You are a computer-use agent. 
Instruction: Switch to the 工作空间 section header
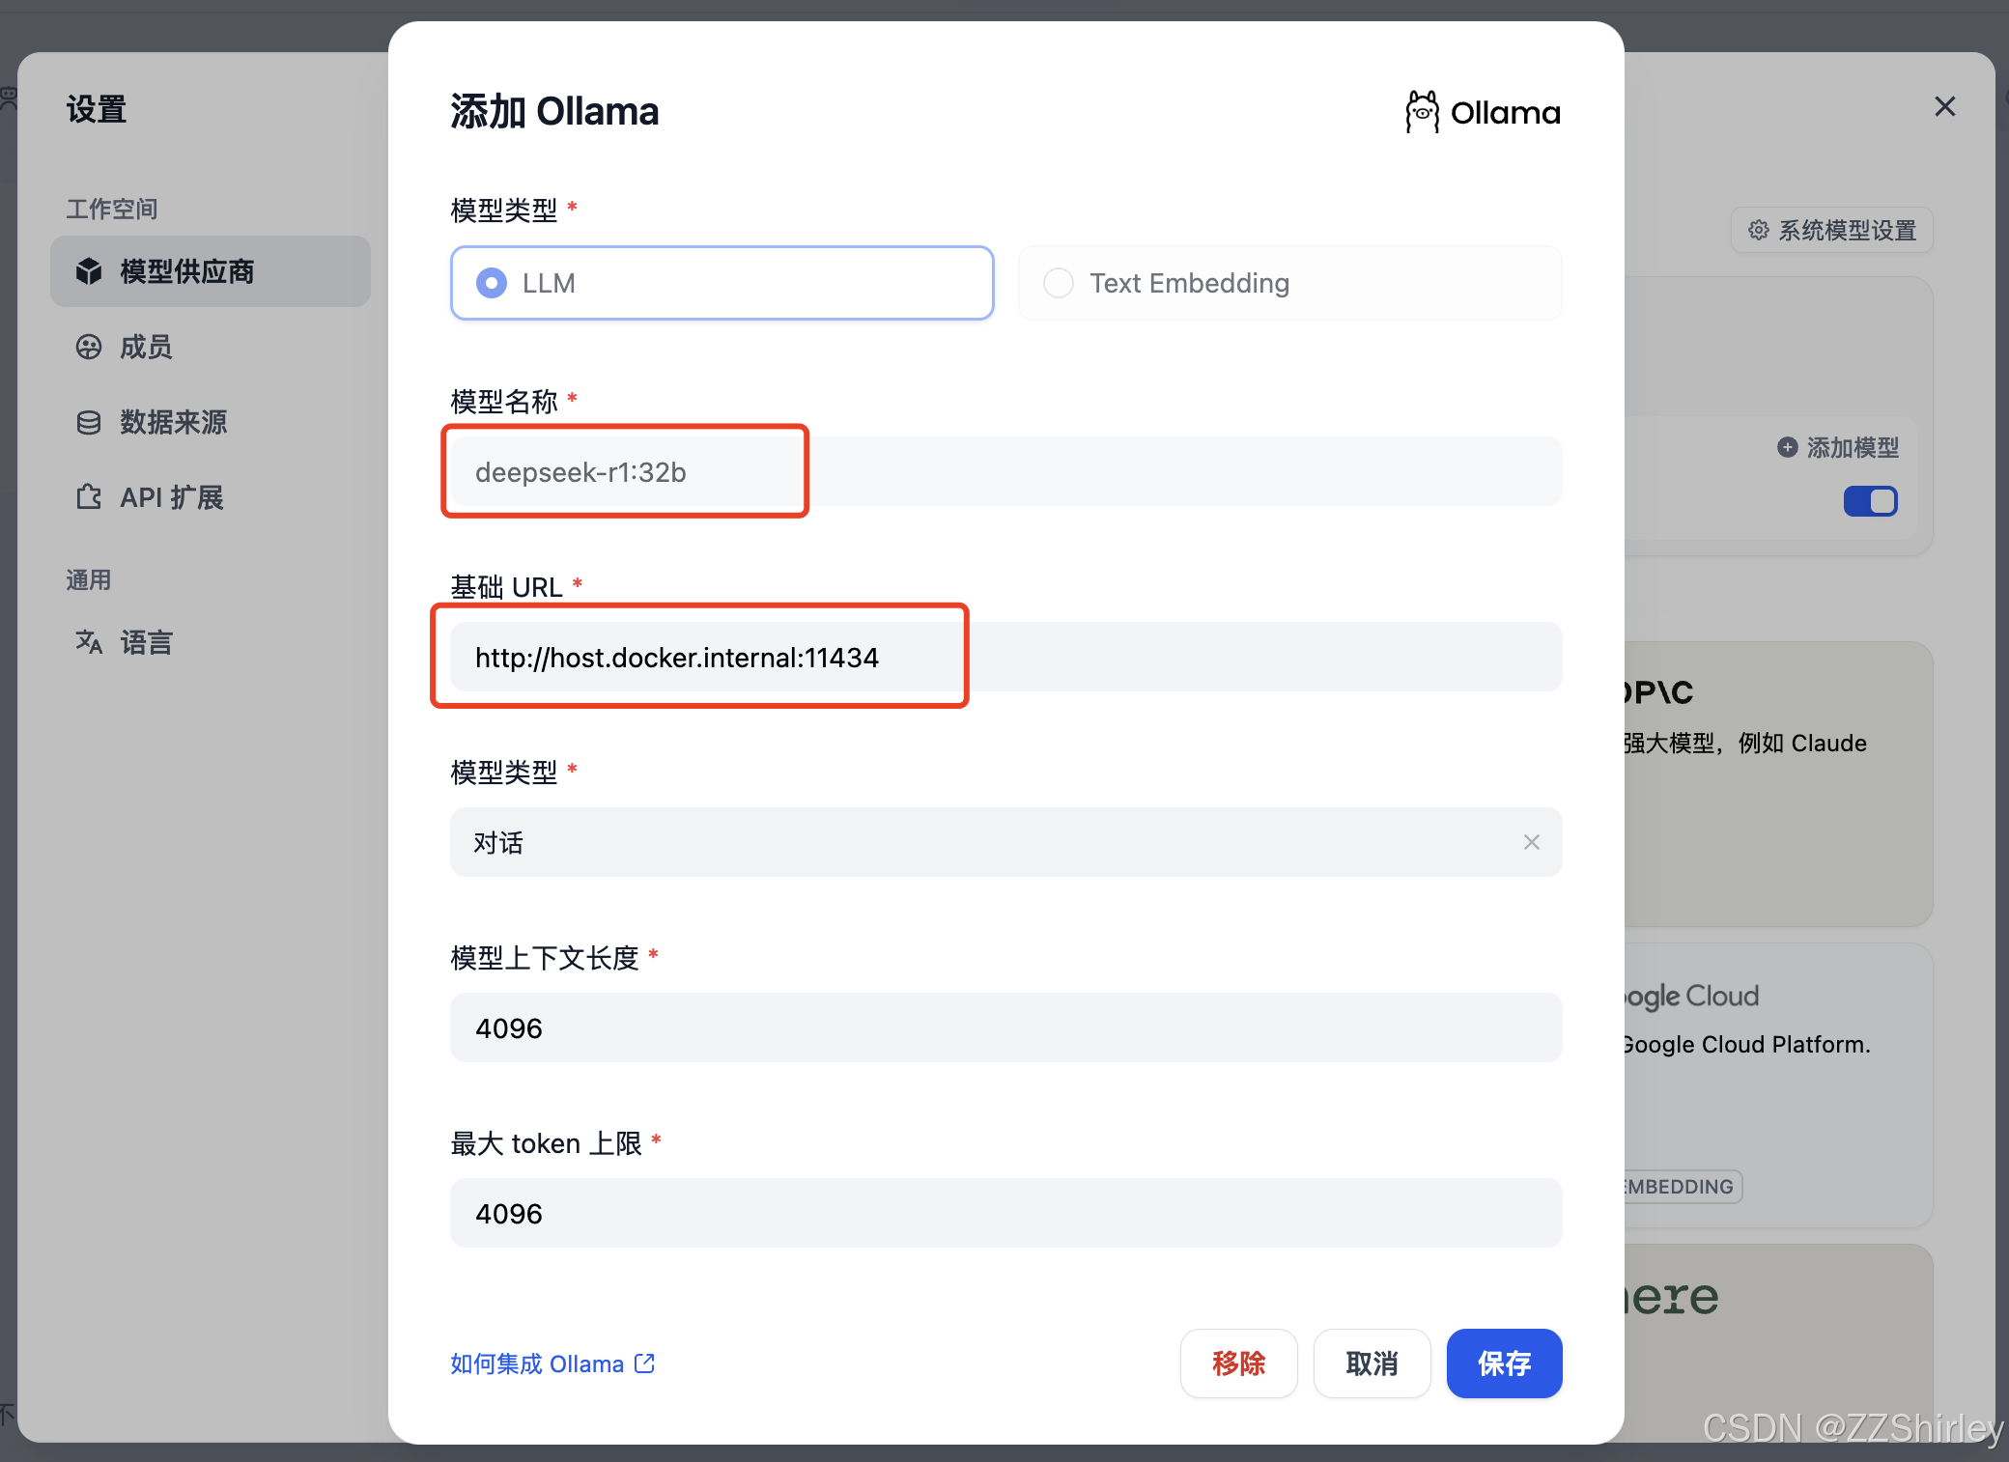111,208
